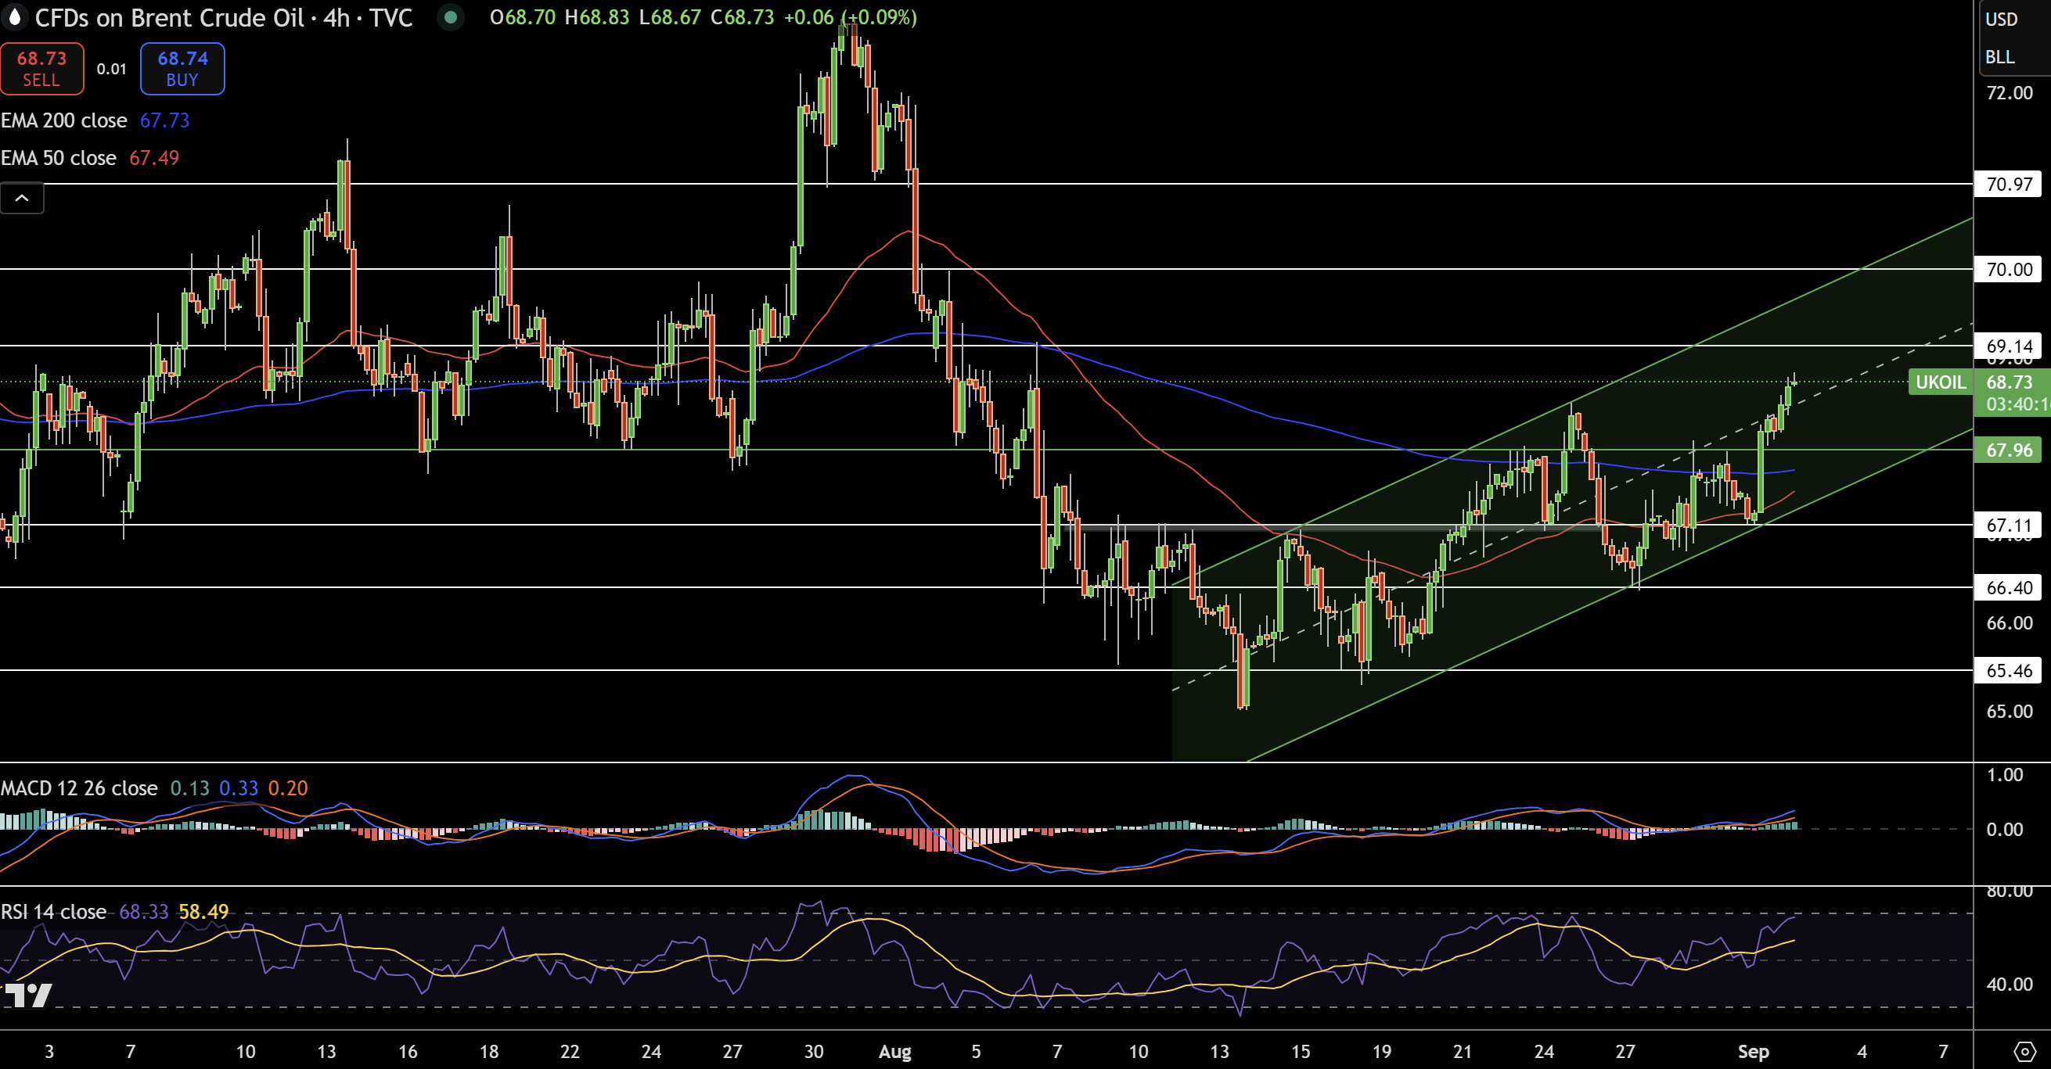Open chart settings gear icon at bottom right
The width and height of the screenshot is (2051, 1069).
[x=2024, y=1052]
